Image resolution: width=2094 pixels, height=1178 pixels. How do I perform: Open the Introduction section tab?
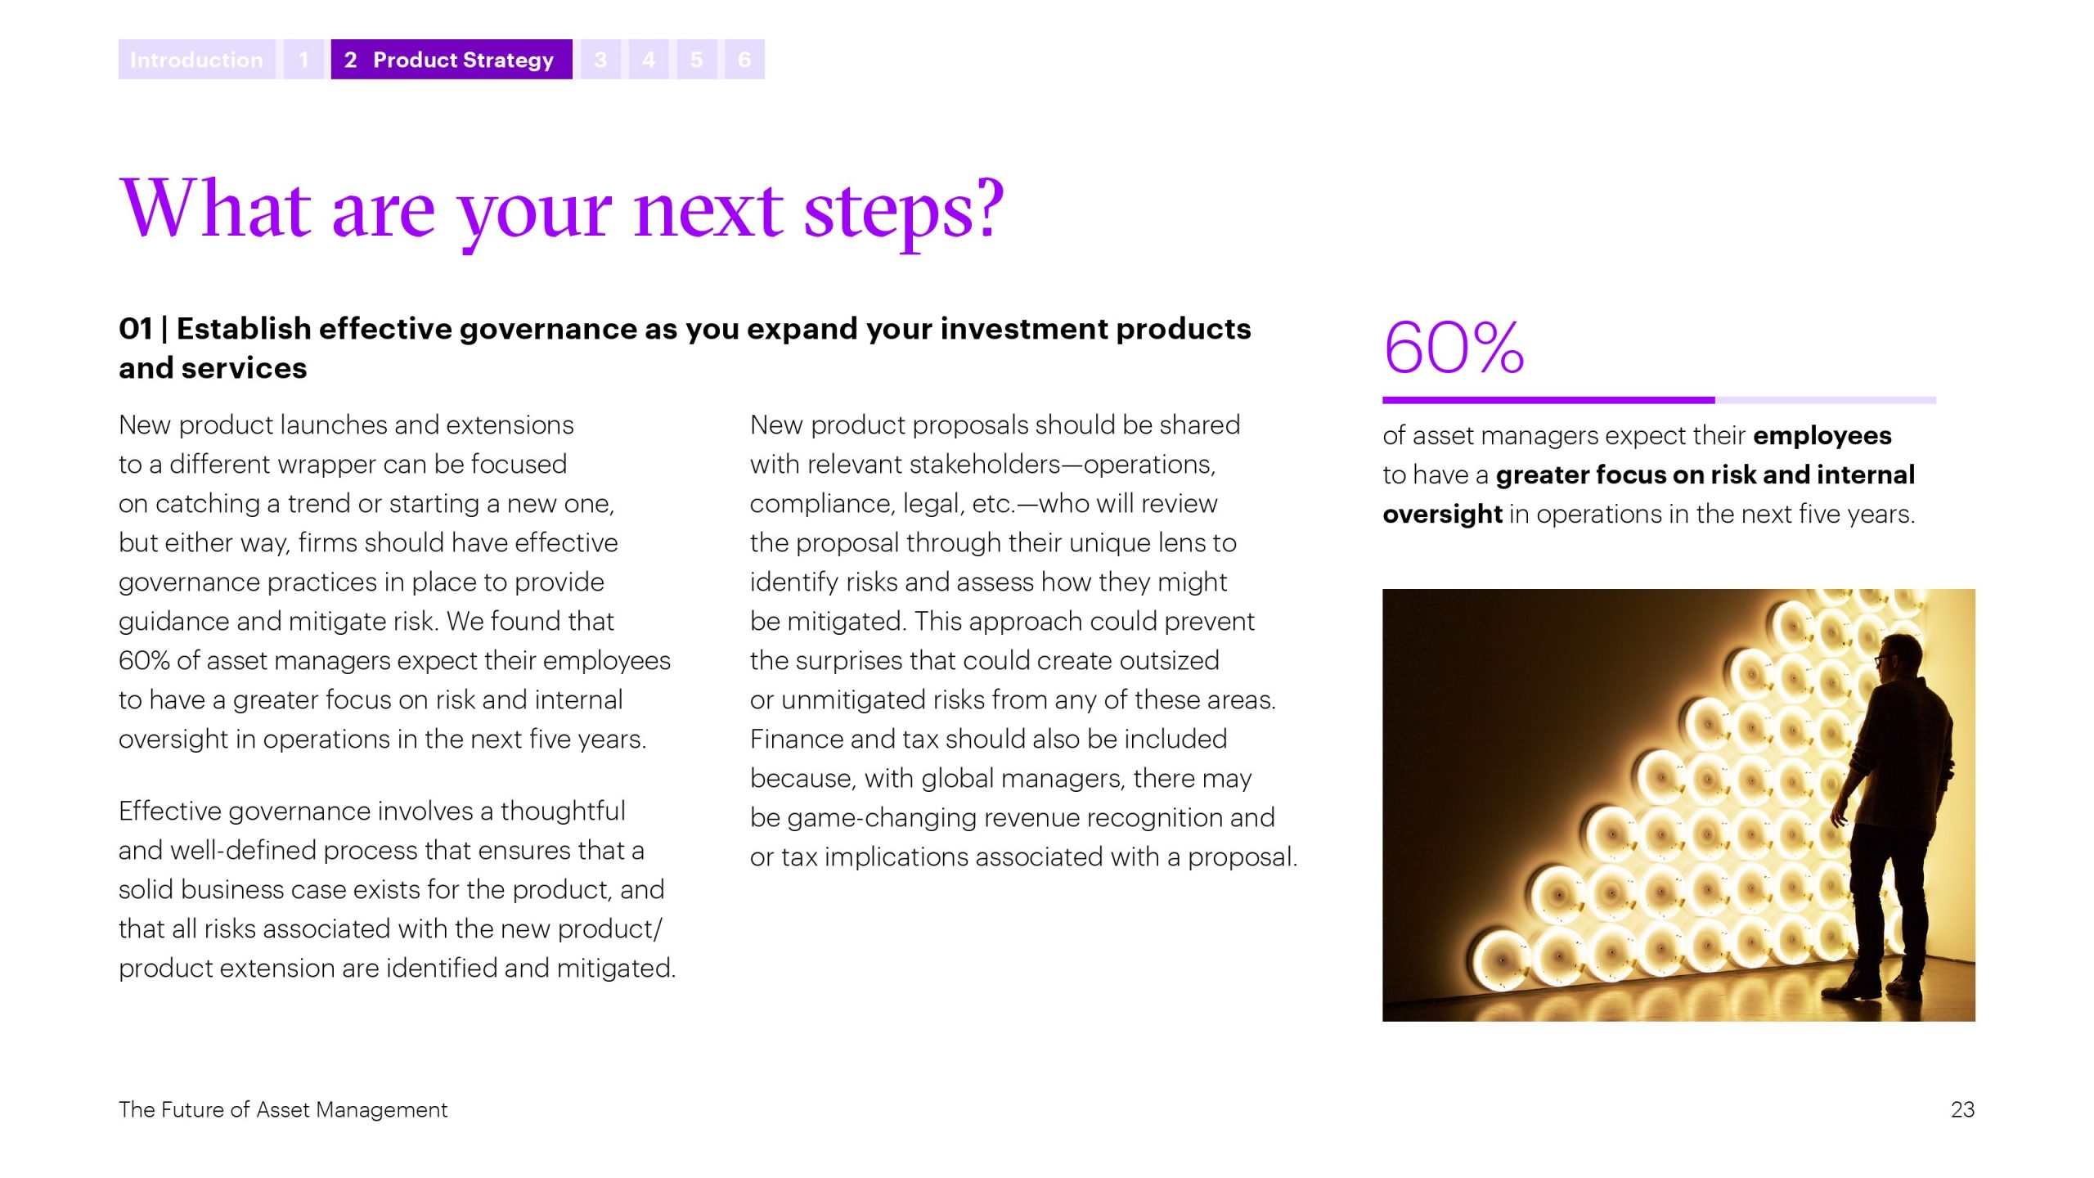coord(196,60)
